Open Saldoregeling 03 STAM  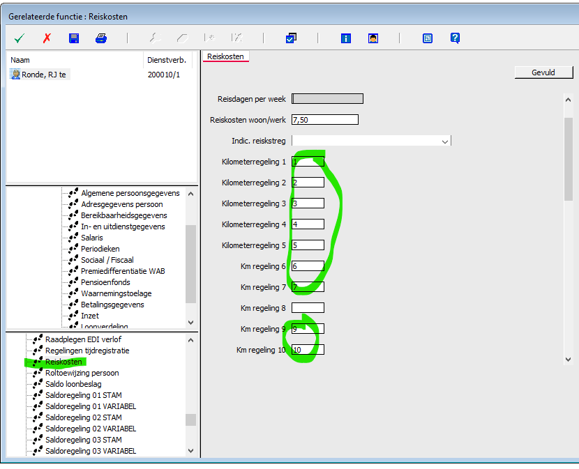click(x=84, y=440)
